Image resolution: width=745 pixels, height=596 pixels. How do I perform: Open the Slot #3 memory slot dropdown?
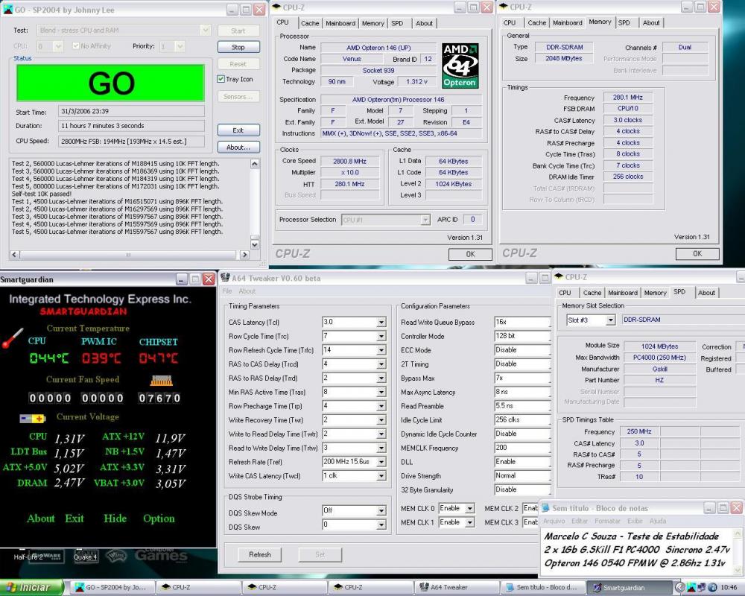point(610,320)
